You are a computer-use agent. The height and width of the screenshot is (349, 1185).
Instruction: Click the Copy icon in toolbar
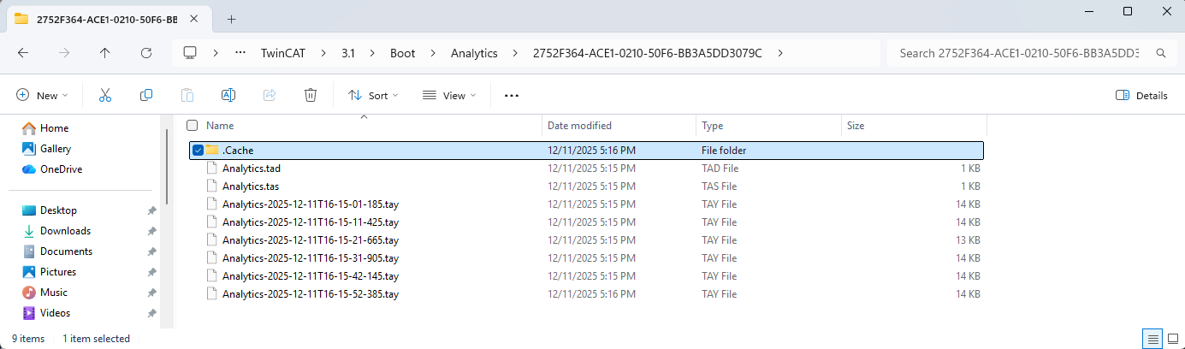[146, 95]
